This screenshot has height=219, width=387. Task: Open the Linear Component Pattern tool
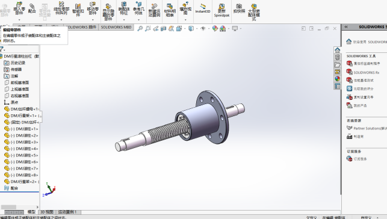(x=61, y=8)
